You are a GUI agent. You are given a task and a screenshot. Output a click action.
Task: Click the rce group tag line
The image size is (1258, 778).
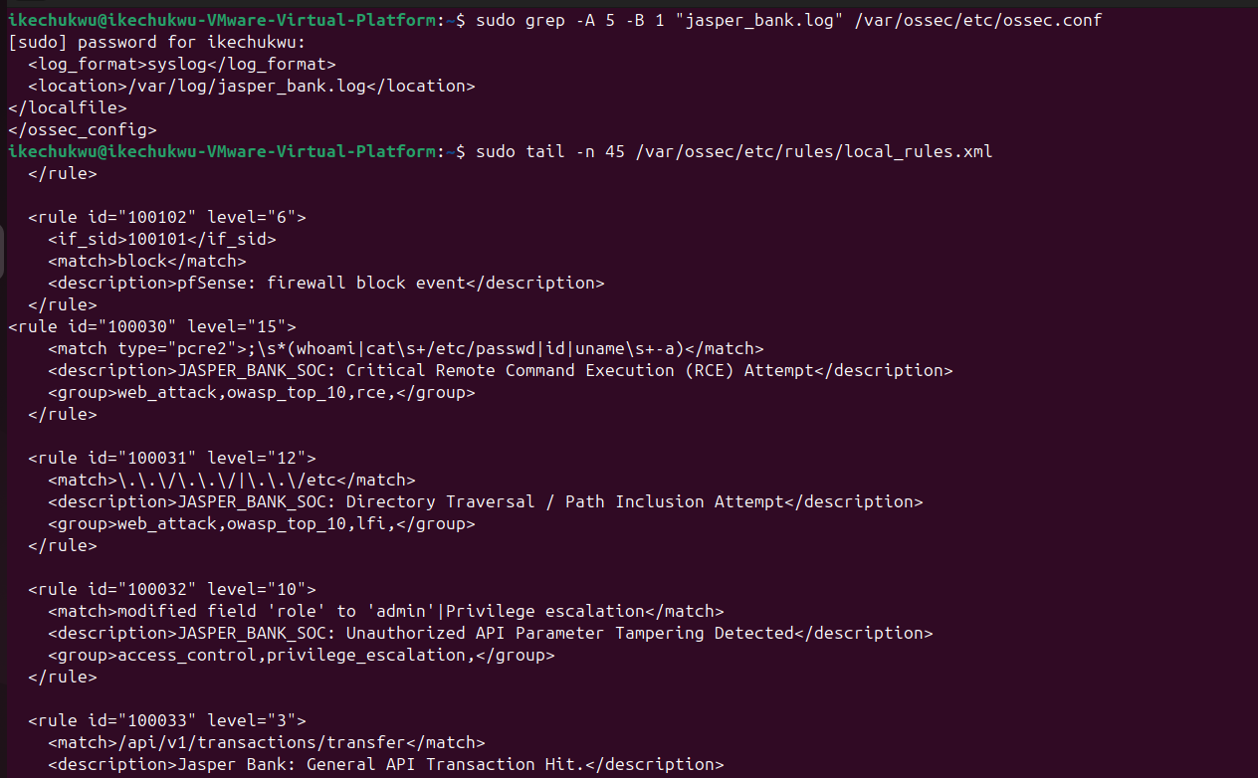pos(262,392)
